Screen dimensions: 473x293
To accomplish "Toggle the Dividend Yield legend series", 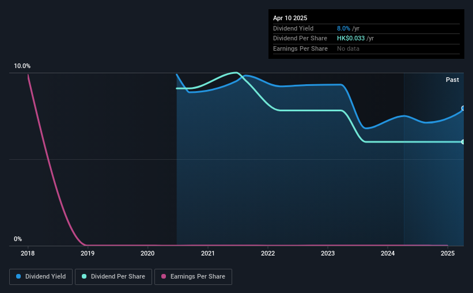I will click(41, 277).
